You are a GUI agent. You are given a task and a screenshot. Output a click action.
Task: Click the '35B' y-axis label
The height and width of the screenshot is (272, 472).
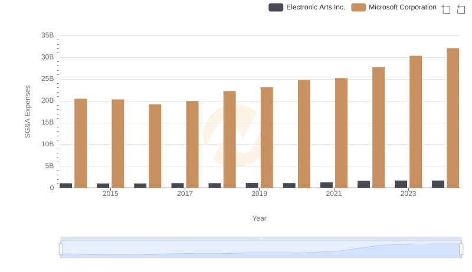click(x=48, y=35)
